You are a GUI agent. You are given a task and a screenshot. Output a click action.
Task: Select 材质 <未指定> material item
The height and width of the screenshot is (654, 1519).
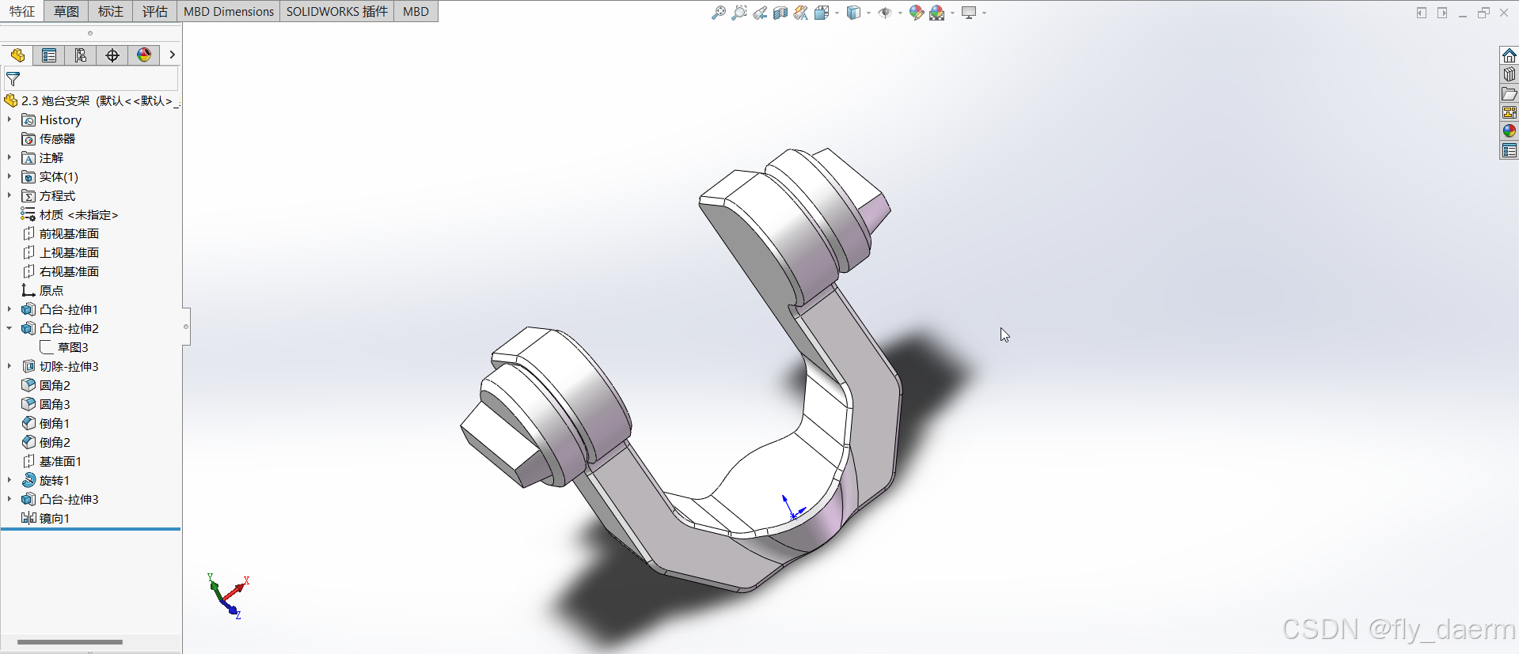(70, 214)
